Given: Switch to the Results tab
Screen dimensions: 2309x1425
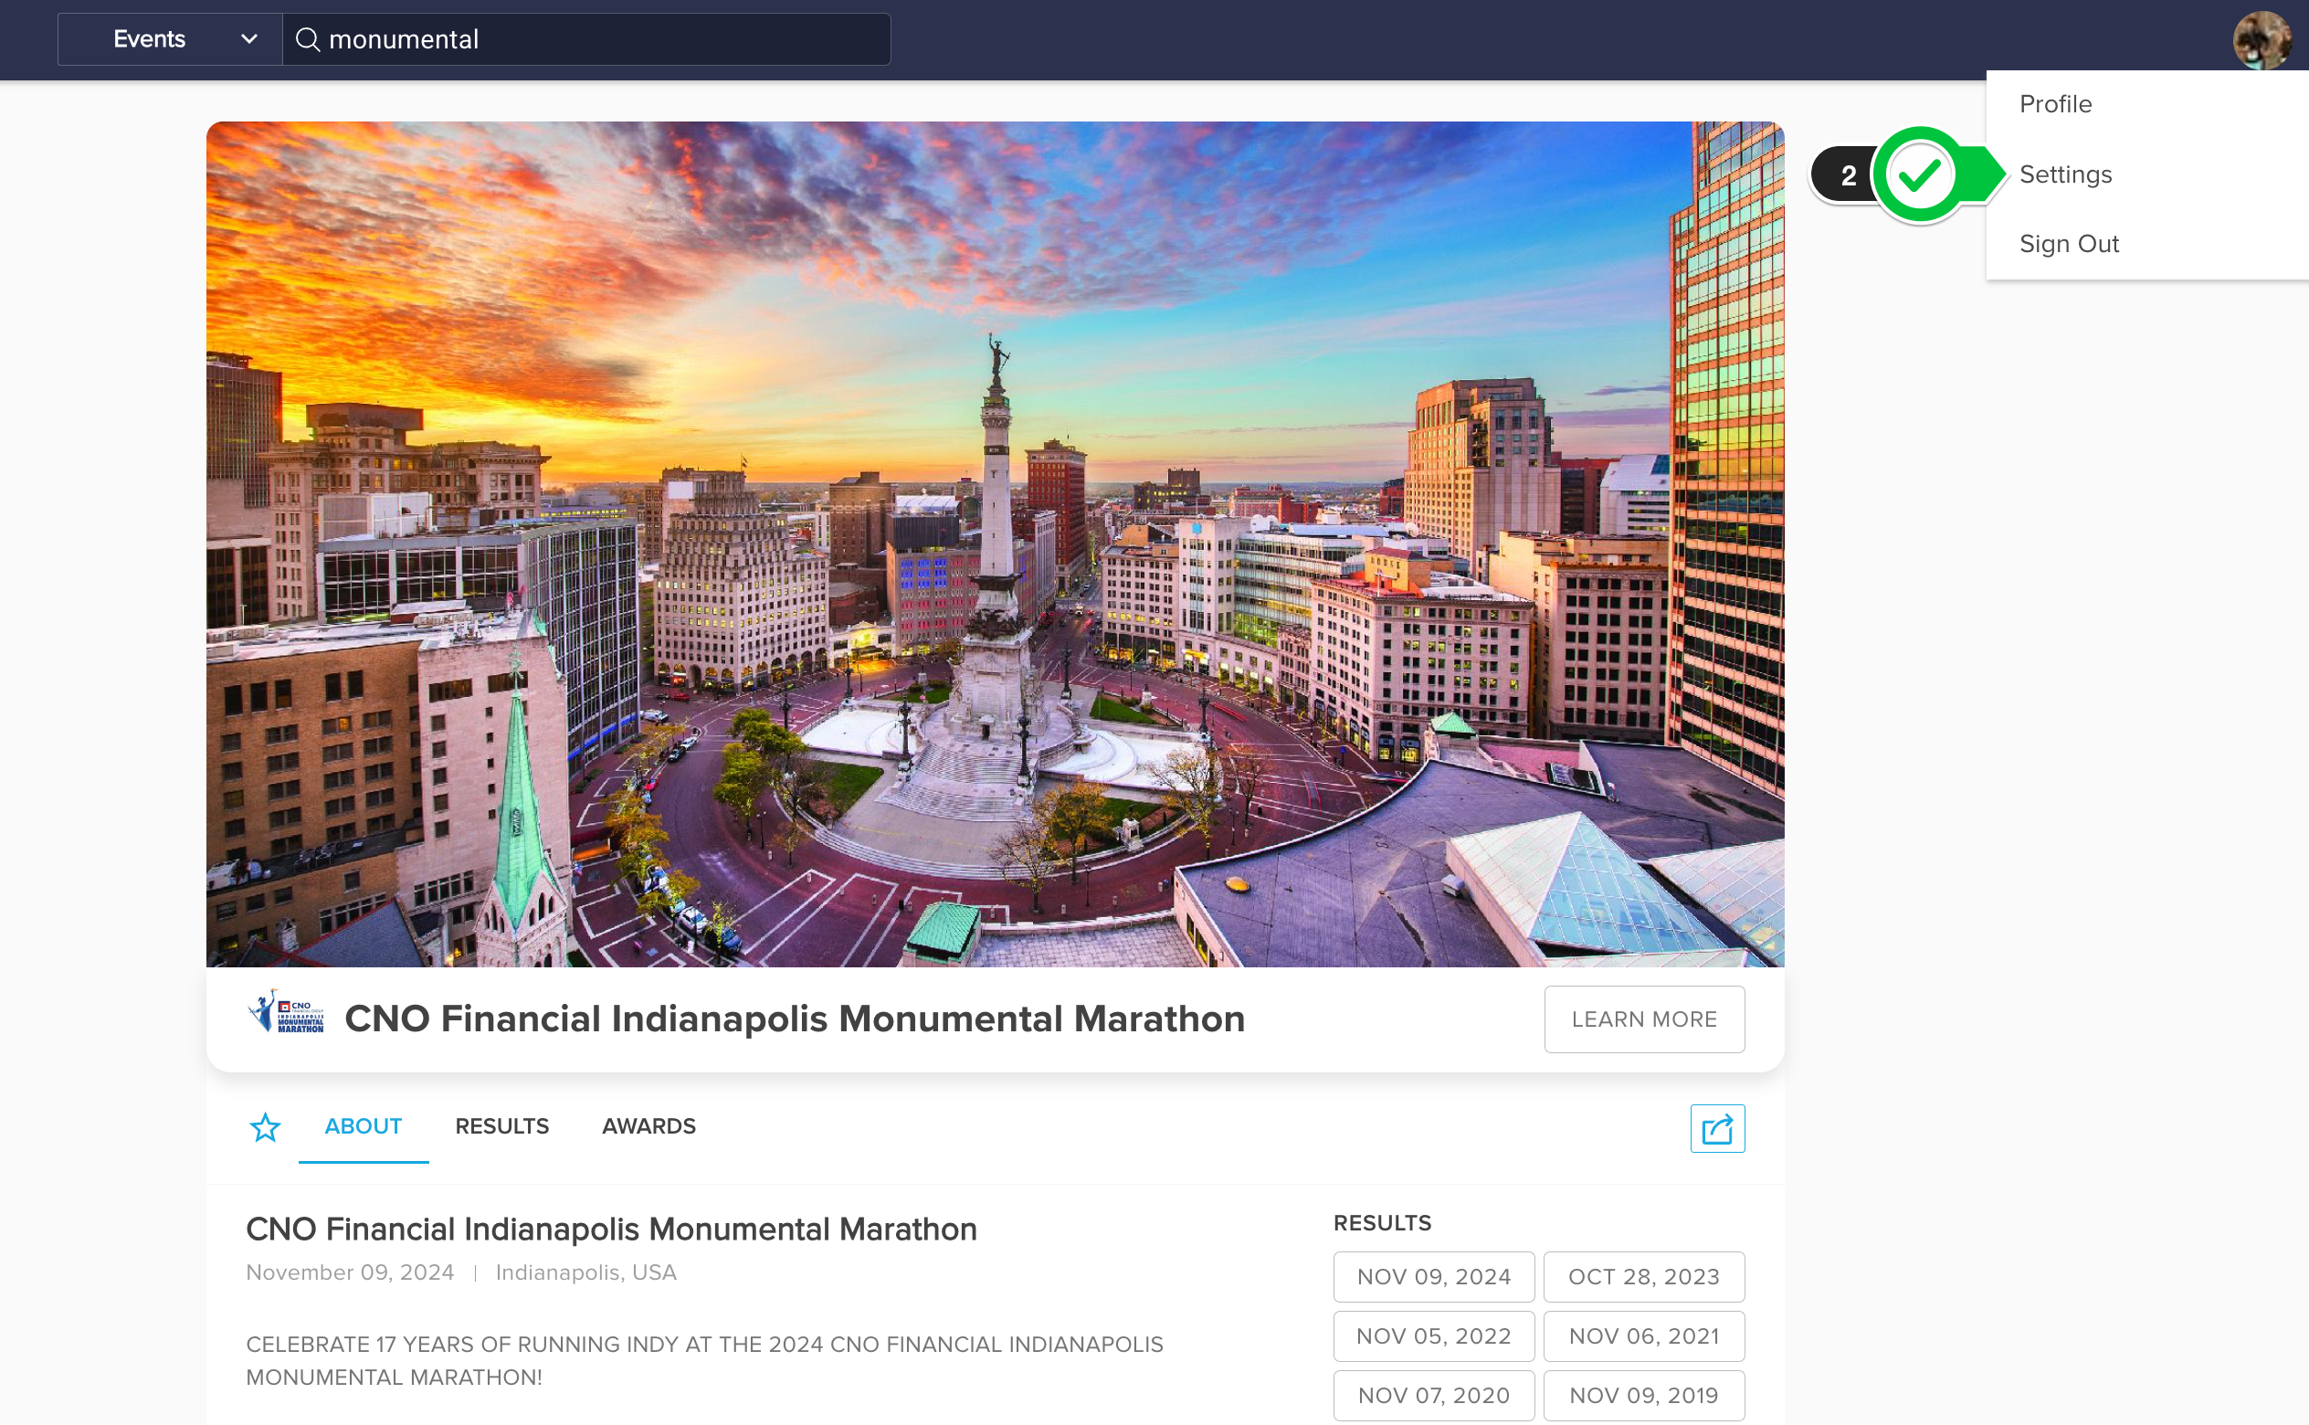Looking at the screenshot, I should click(x=501, y=1126).
